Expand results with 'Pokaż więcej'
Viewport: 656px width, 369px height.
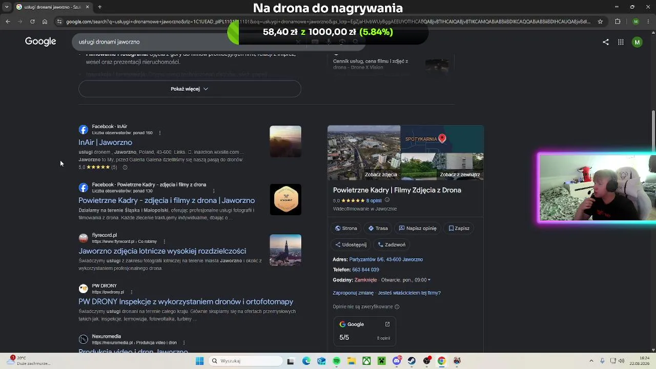[x=190, y=89]
